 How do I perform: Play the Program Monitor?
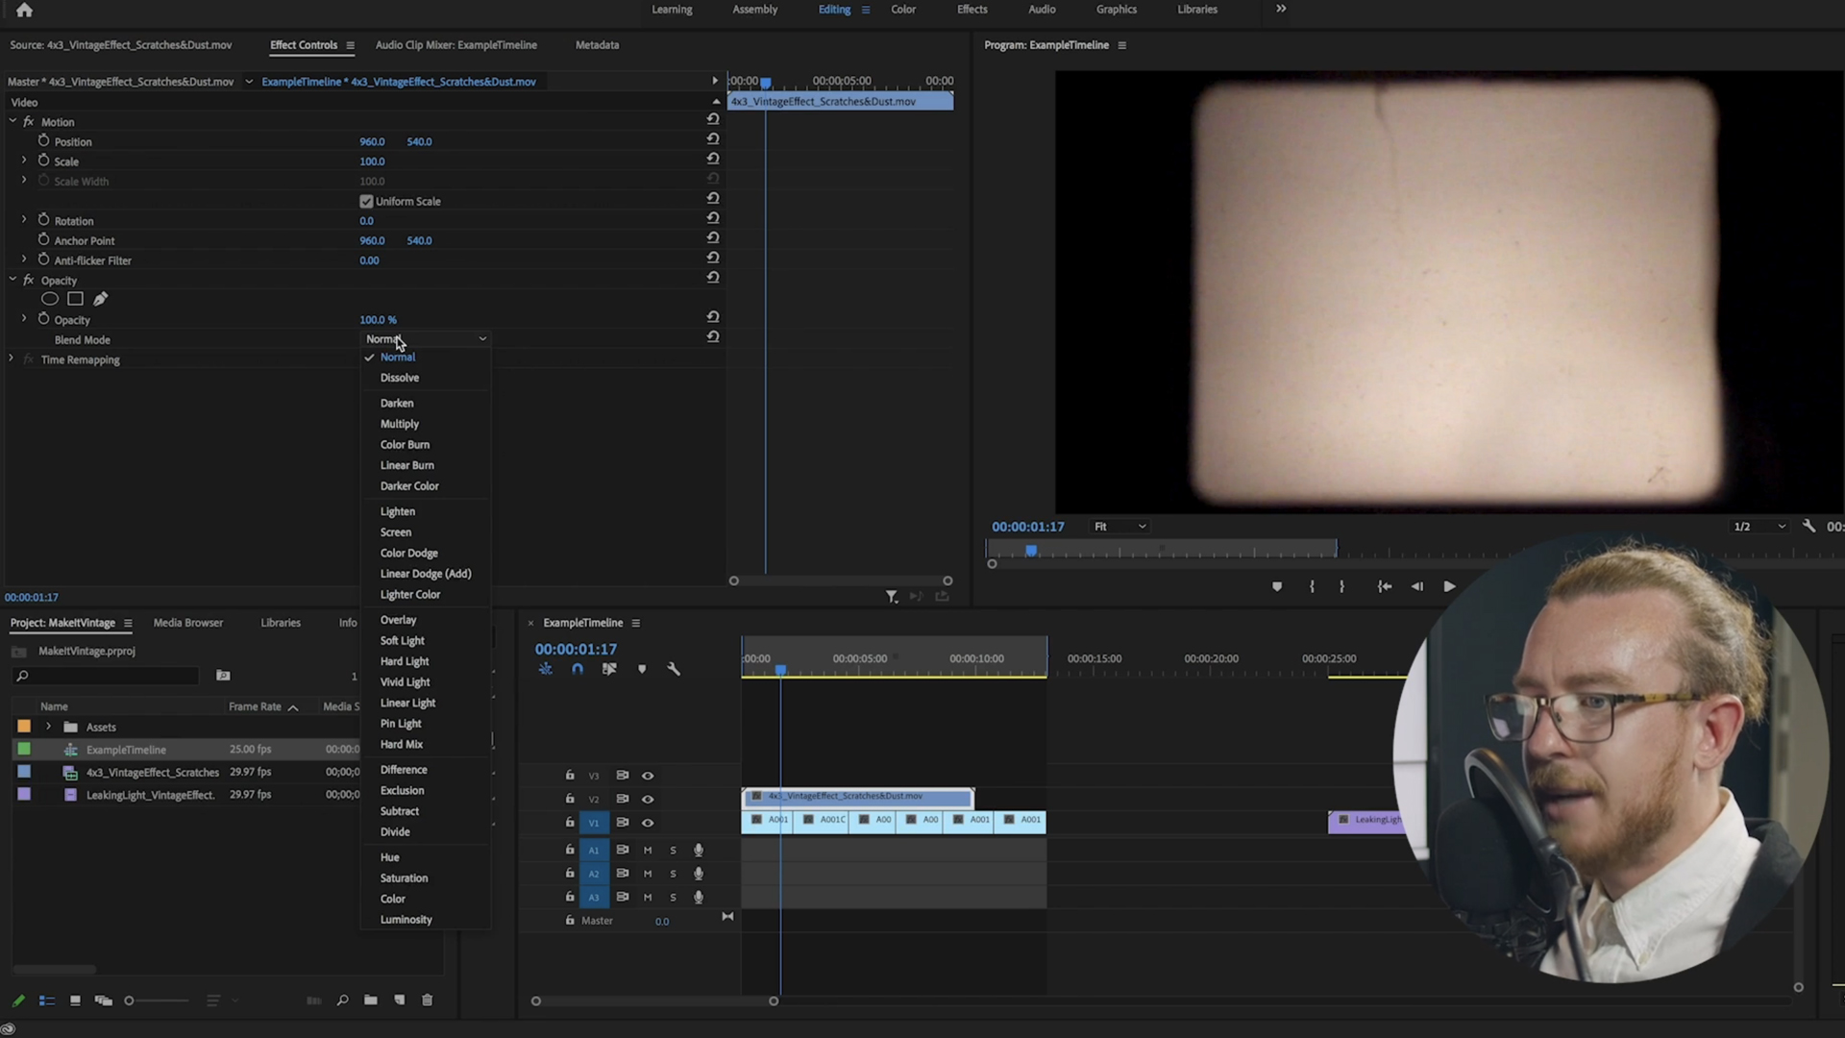[x=1449, y=586]
